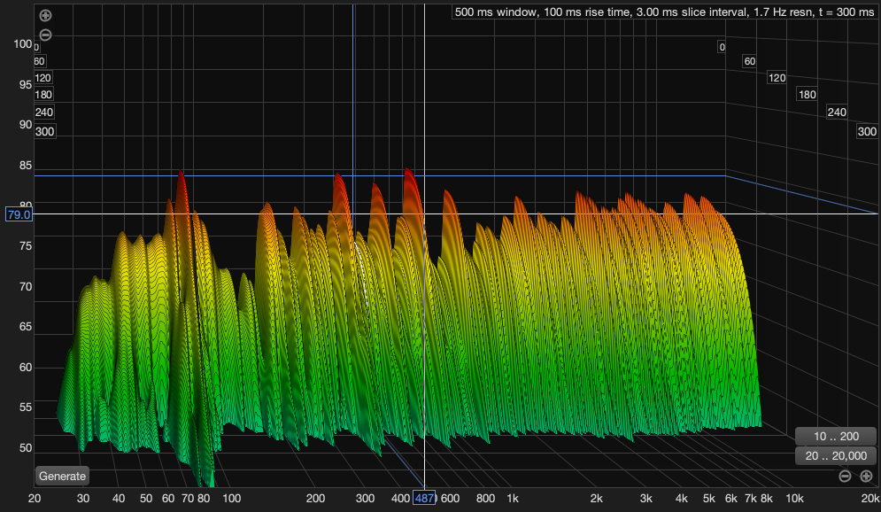The image size is (881, 512).
Task: Click the 487 frequency cursor readout field
Action: (423, 499)
